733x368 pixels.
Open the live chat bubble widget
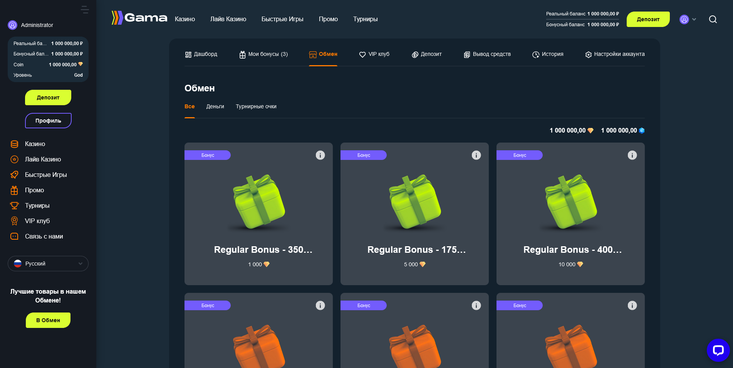click(x=718, y=350)
